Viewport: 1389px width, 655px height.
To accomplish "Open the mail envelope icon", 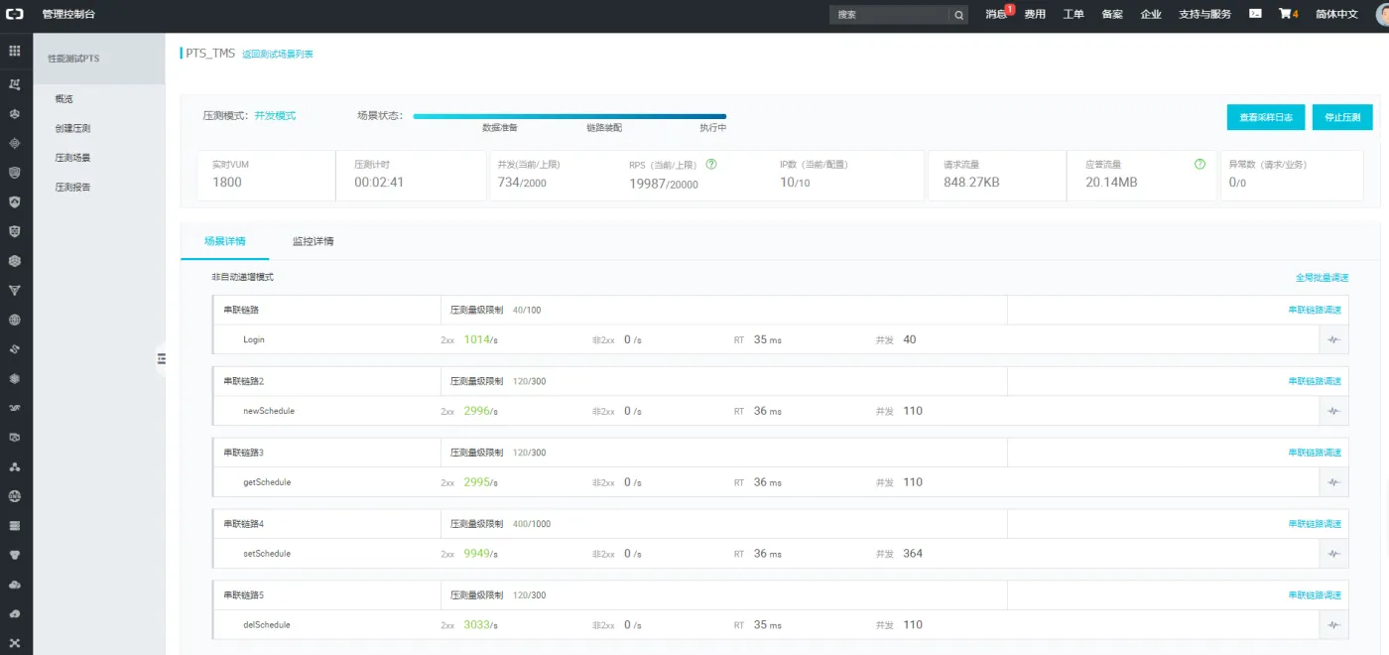I will (1255, 15).
